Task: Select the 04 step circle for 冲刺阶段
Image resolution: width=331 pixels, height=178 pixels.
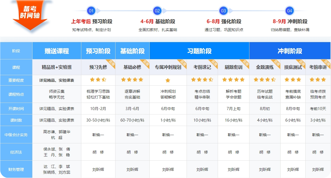Action: click(289, 11)
